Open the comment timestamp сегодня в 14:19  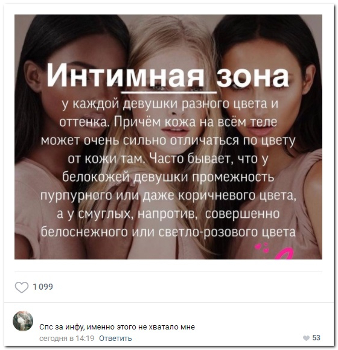tap(67, 339)
